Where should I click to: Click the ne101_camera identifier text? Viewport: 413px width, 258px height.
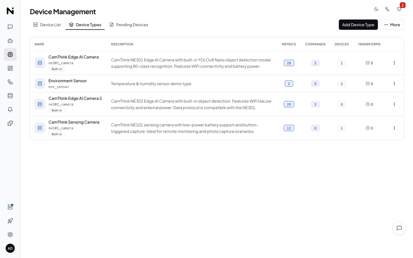click(61, 128)
